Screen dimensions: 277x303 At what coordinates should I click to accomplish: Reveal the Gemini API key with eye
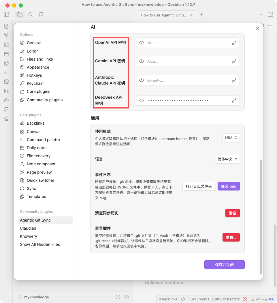pos(142,61)
